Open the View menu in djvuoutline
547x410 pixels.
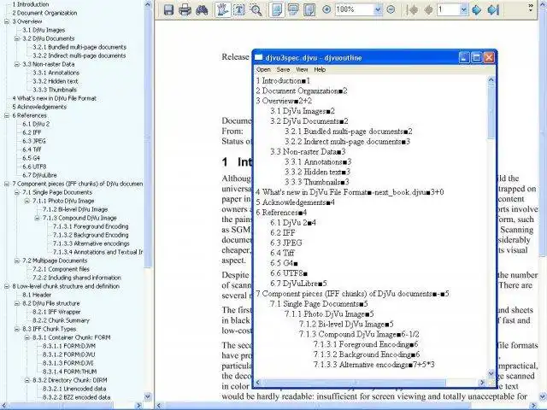(302, 70)
